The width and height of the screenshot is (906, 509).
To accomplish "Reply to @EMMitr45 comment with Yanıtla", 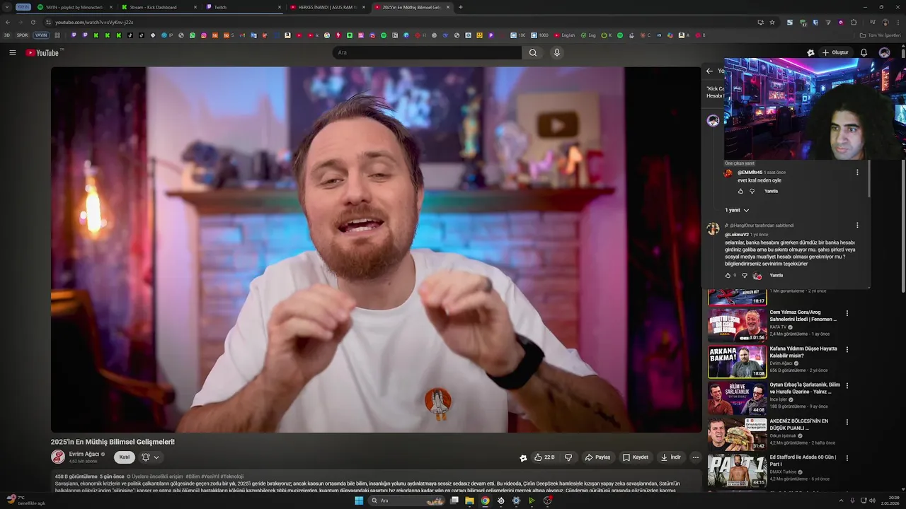I will (772, 191).
